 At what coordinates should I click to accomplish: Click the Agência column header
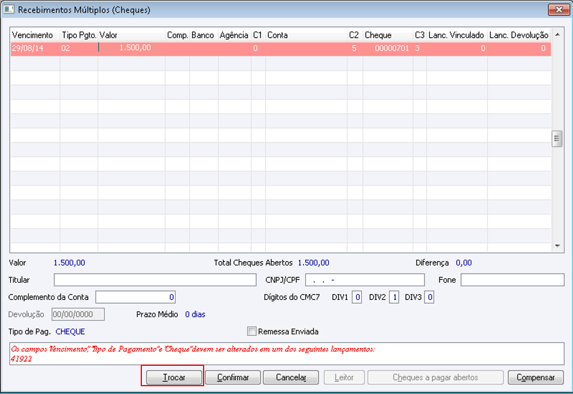click(235, 35)
